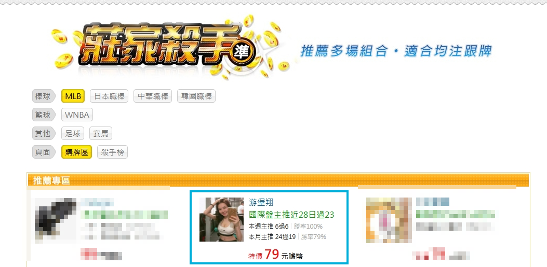
Task: Click the 其他 category label
Action: tap(44, 133)
